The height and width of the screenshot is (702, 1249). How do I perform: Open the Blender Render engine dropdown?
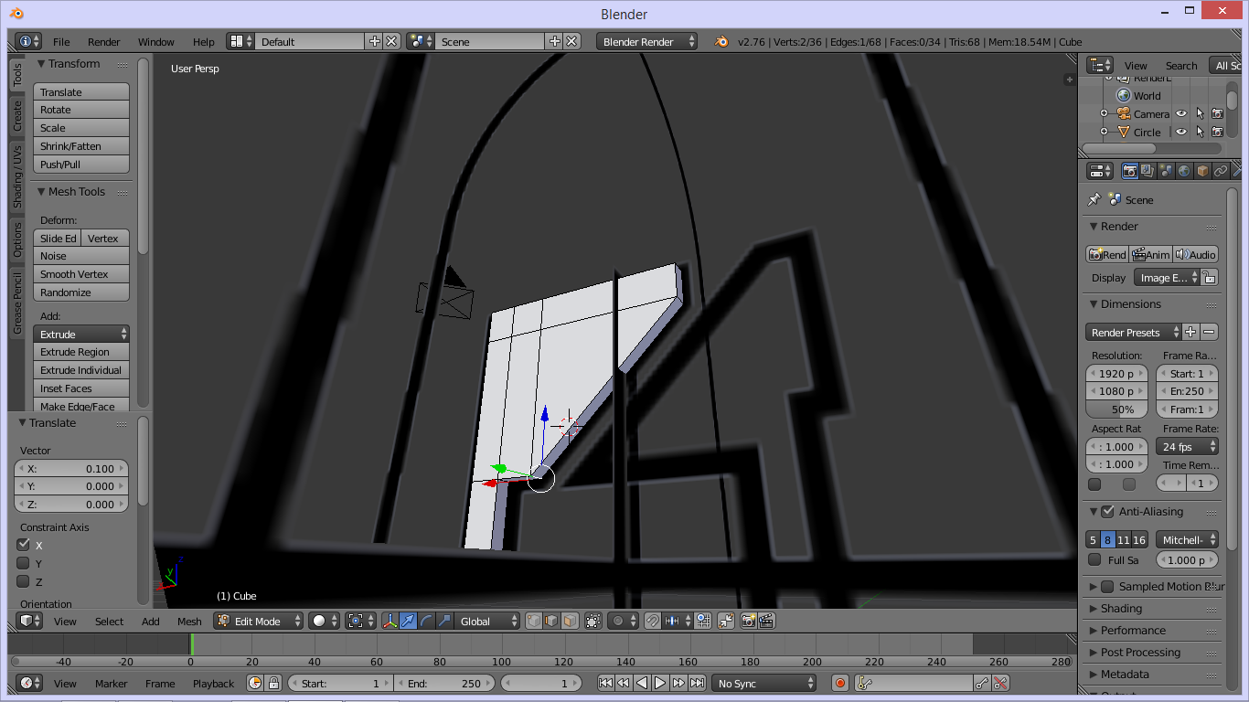pos(647,41)
